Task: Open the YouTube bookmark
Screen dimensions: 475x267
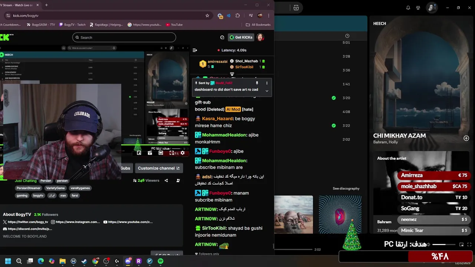Action: (174, 25)
